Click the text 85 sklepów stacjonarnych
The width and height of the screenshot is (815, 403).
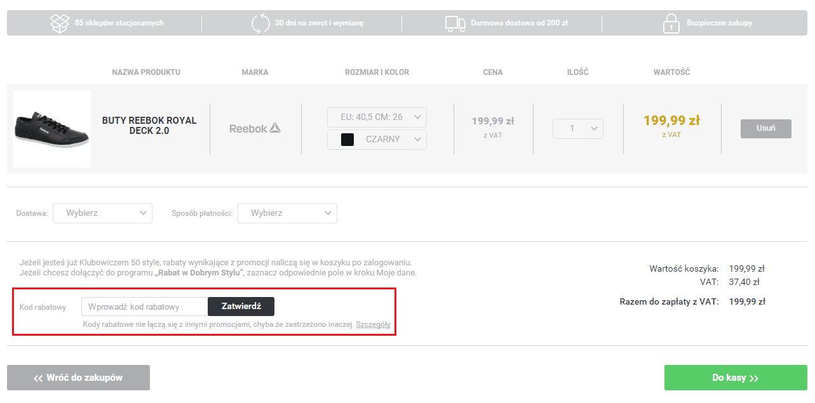click(119, 23)
